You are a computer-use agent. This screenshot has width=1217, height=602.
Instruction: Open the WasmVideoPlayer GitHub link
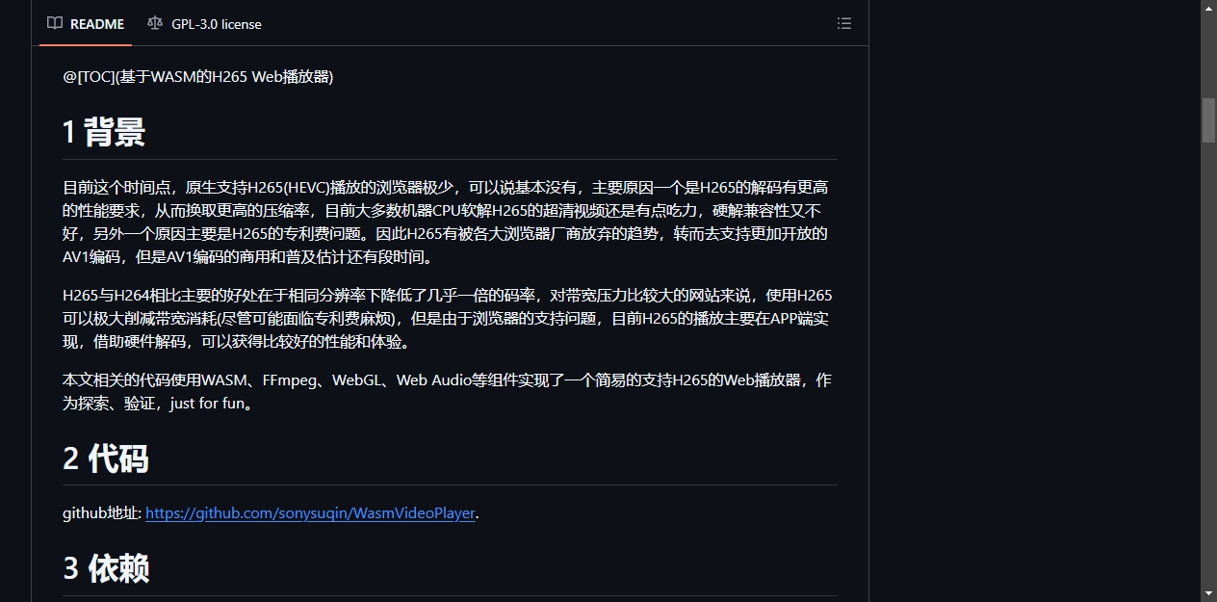[x=310, y=513]
